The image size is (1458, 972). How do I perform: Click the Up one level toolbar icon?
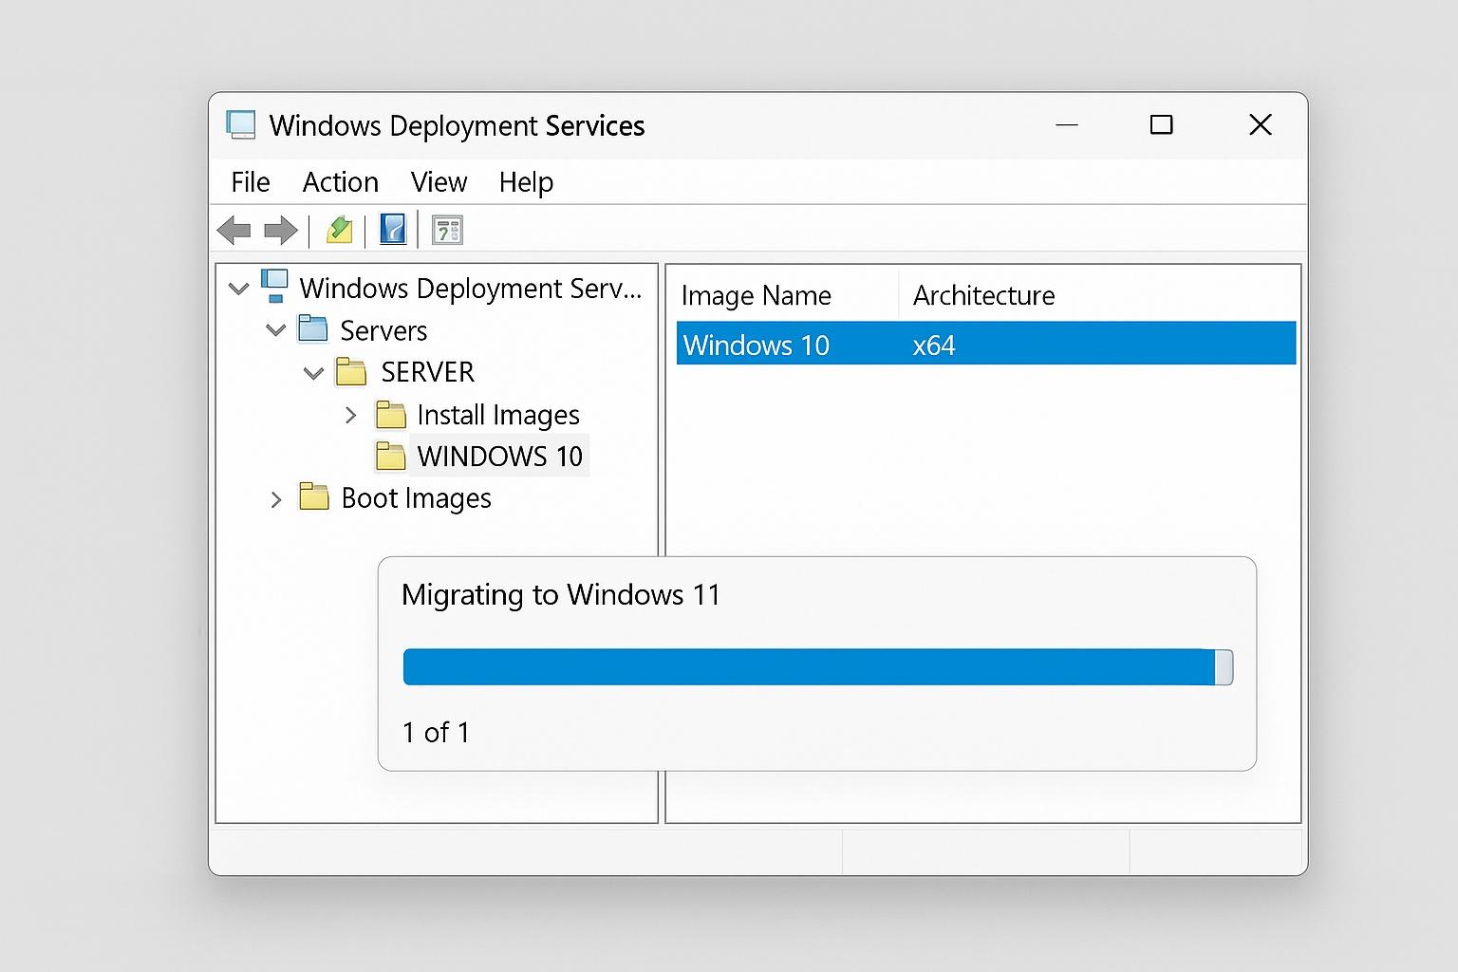point(339,231)
